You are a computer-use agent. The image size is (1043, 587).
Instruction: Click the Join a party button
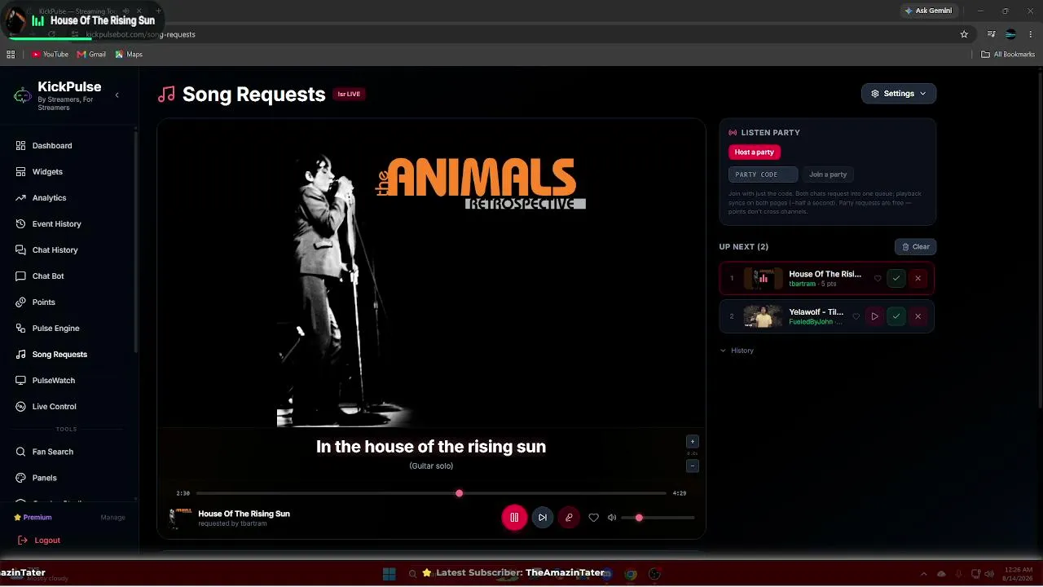tap(828, 174)
